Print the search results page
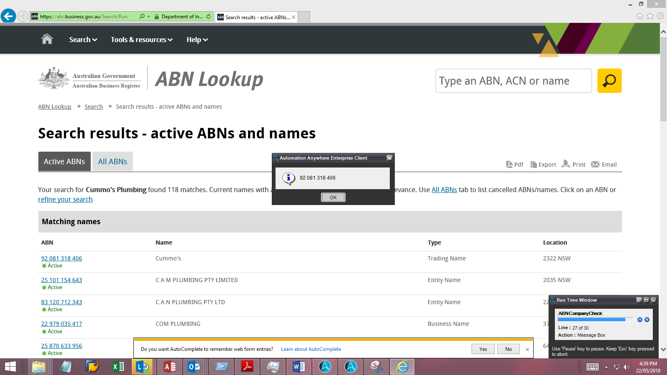This screenshot has height=375, width=667. coord(574,165)
